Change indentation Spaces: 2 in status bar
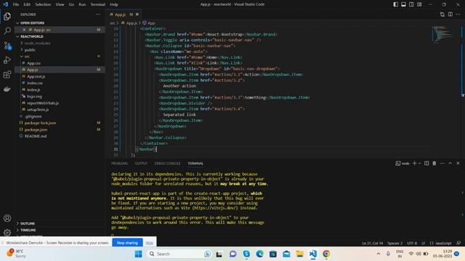Image resolution: width=465 pixels, height=261 pixels. pyautogui.click(x=395, y=244)
